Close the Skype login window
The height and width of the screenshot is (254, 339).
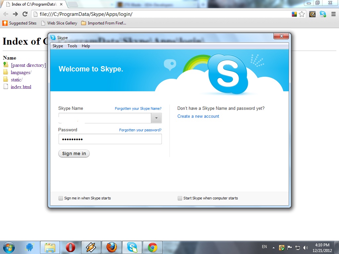(x=281, y=36)
